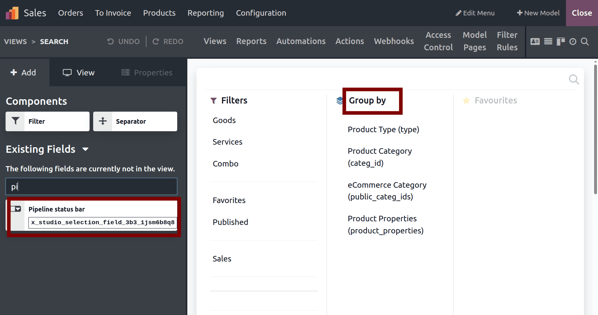
Task: Open the To Invoice menu
Action: pos(113,13)
